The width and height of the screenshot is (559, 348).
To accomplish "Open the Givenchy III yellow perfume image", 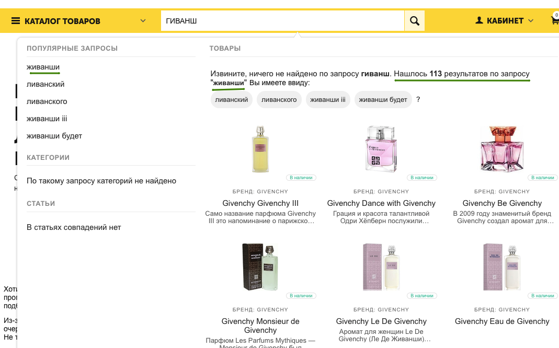I will (260, 149).
